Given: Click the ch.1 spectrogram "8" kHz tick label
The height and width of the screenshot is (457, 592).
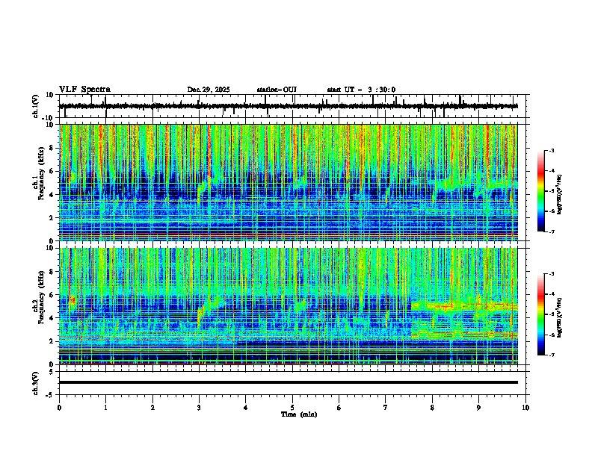Looking at the screenshot, I should click(52, 148).
